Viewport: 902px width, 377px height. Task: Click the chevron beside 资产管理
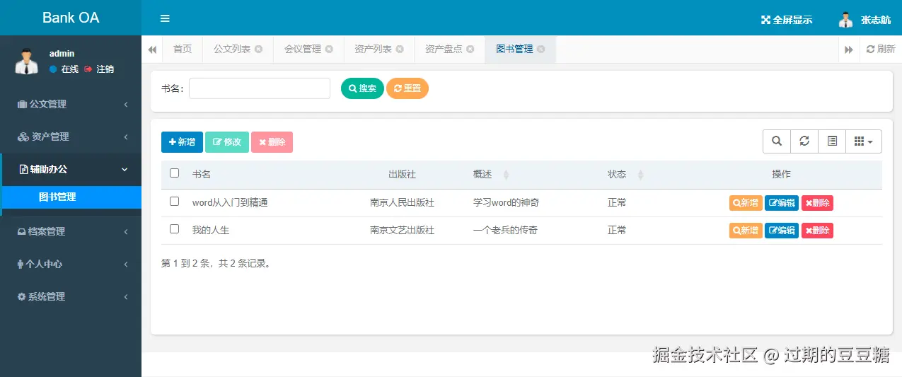coord(125,137)
